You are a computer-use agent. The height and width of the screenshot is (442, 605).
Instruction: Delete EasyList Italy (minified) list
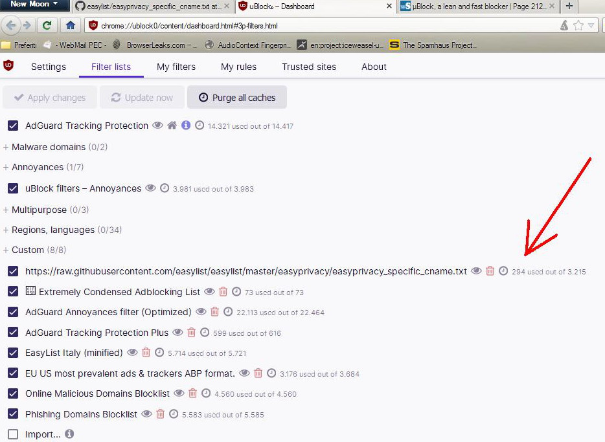146,353
